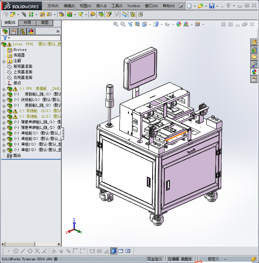259x263 pixels.
Task: Open the ConfigurationManager tab icon
Action: pos(22,32)
